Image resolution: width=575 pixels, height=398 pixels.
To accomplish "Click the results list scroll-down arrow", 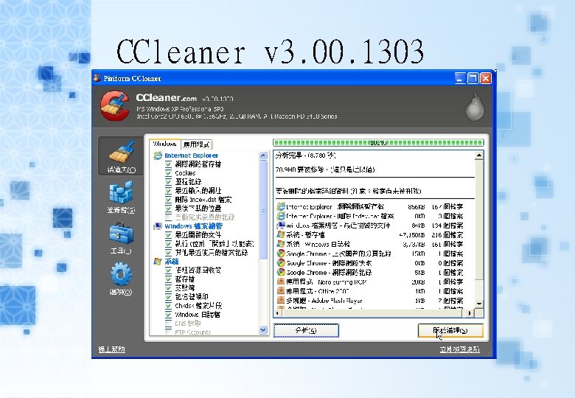I will click(479, 304).
